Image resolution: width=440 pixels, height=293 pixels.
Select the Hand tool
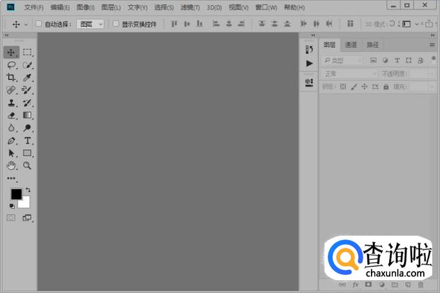[x=11, y=165]
